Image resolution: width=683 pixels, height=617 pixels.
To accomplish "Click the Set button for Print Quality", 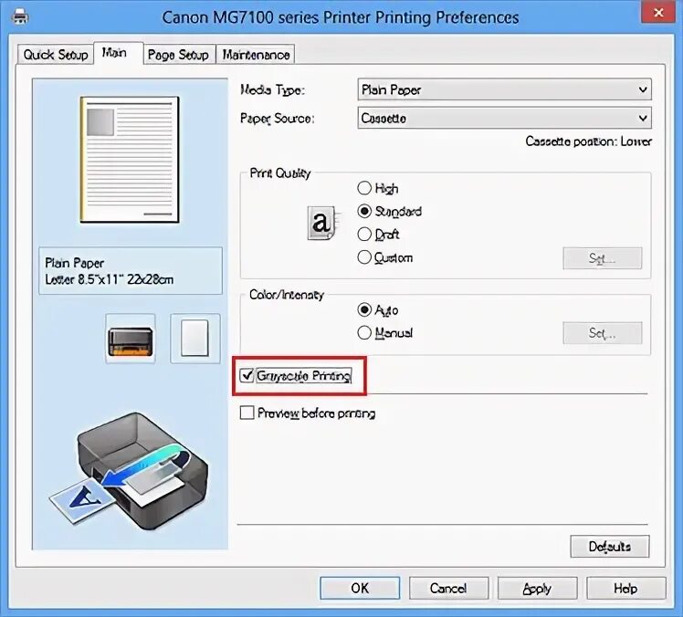I will (602, 258).
